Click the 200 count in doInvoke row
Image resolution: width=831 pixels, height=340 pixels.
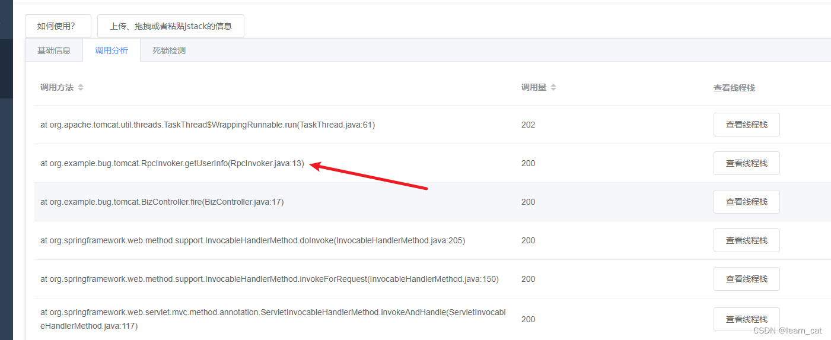tap(528, 240)
